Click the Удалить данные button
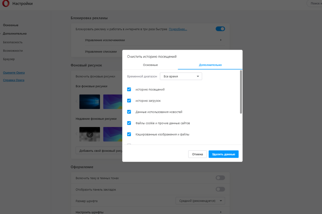 [x=224, y=154]
